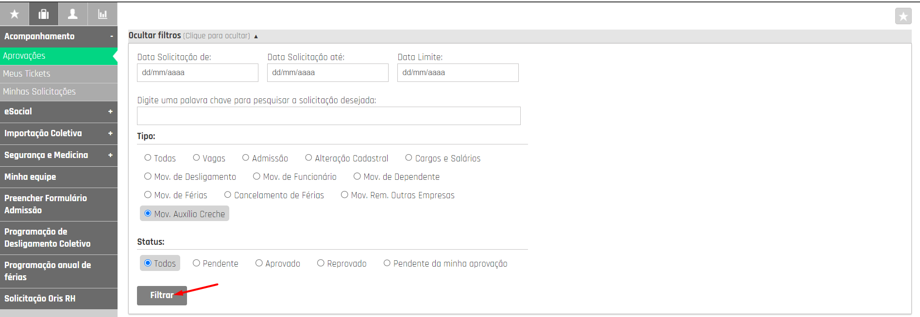920x317 pixels.
Task: Expand the Segurança e Medicina menu
Action: coord(59,155)
